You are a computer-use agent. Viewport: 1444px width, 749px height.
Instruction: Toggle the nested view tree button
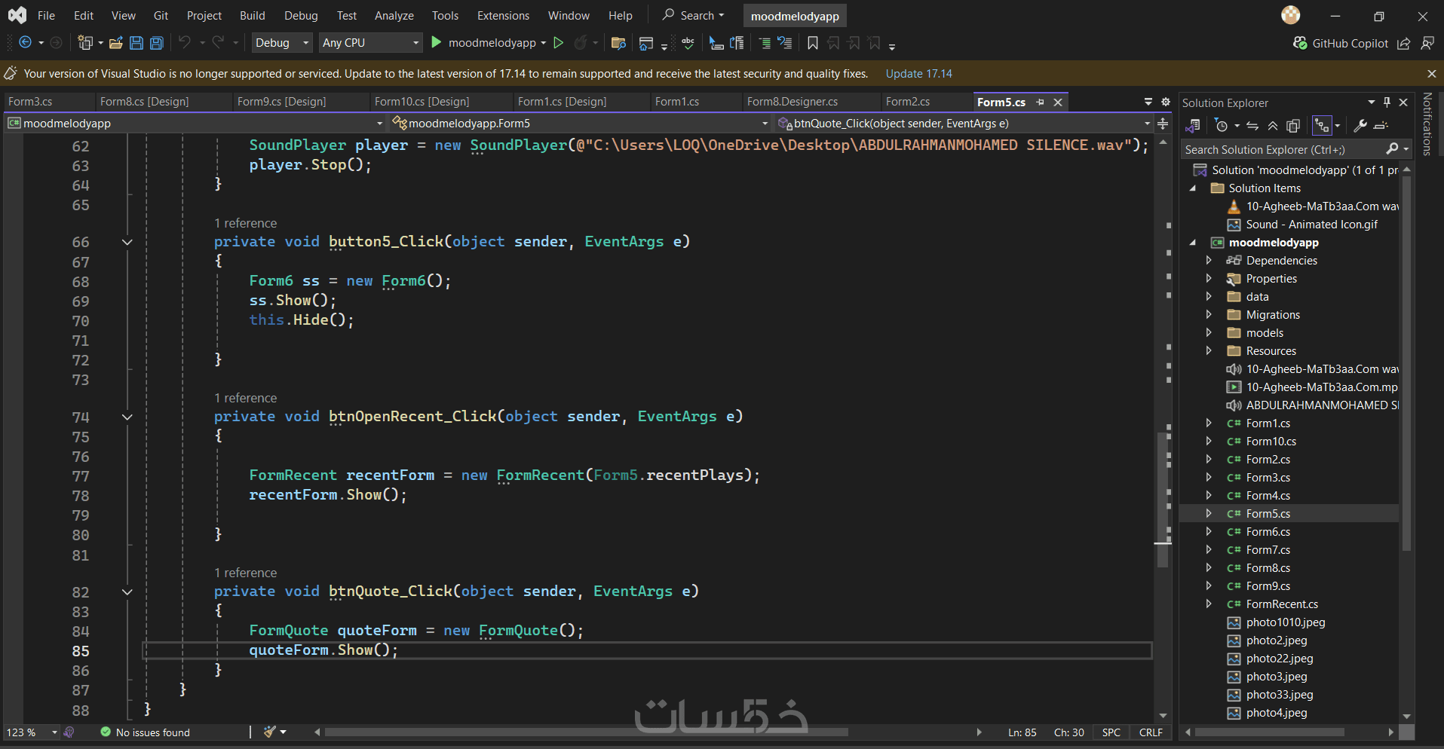1322,126
